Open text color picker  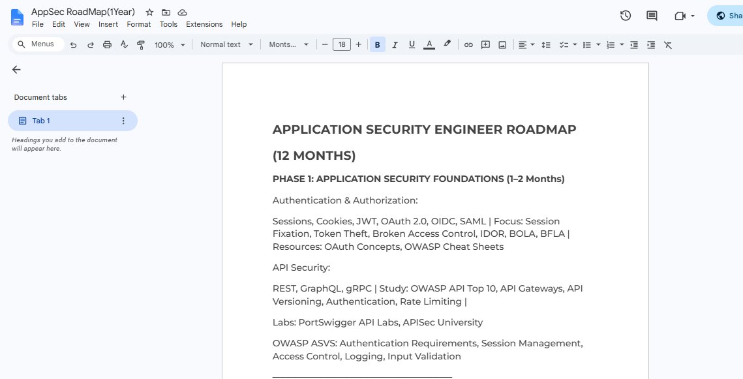(429, 44)
